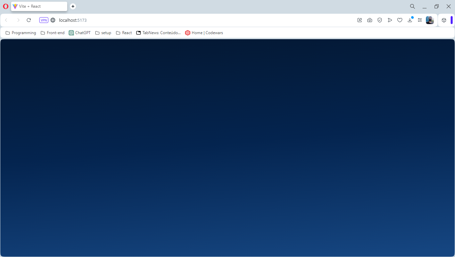Image resolution: width=455 pixels, height=257 pixels.
Task: Open the flow send arrow icon
Action: 390,20
